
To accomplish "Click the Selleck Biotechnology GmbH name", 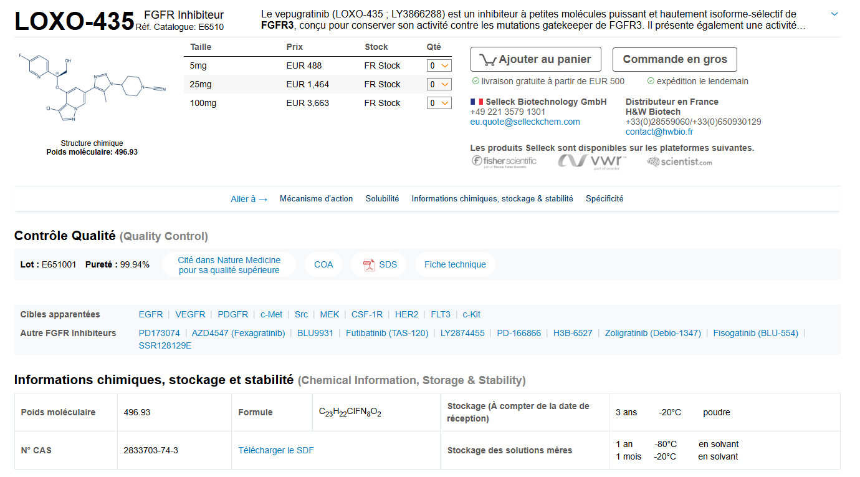I will click(547, 102).
